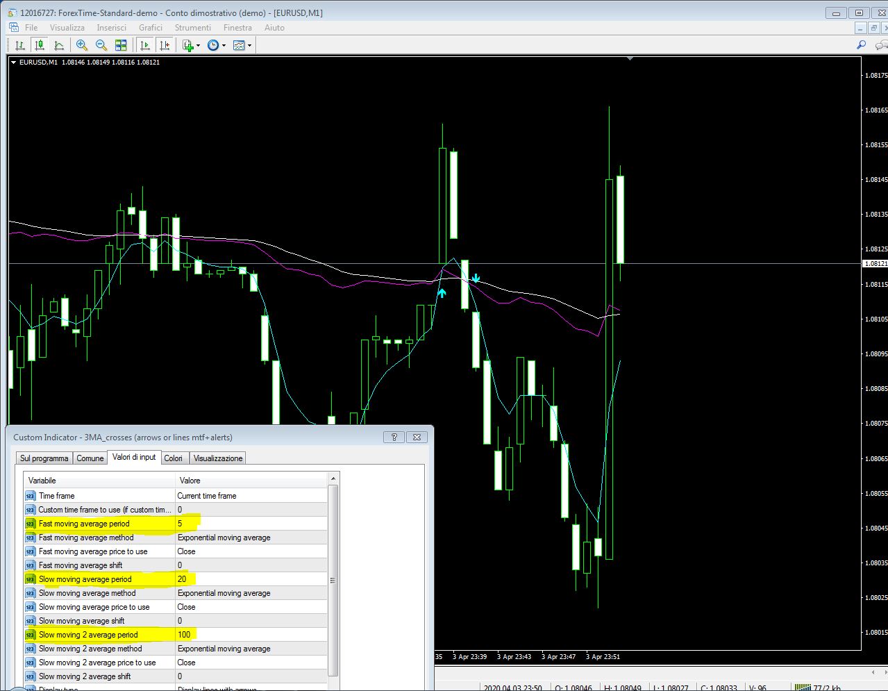This screenshot has width=888, height=691.
Task: Select the Valori di input tab
Action: click(x=134, y=457)
